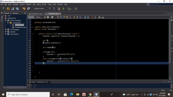Click the Open Project toolbar icon

13,8
